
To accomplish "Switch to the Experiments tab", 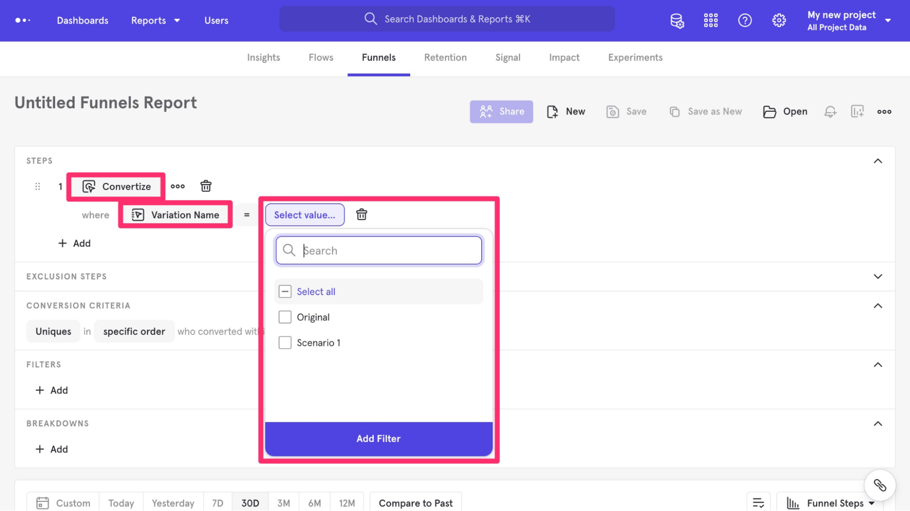I will point(635,57).
